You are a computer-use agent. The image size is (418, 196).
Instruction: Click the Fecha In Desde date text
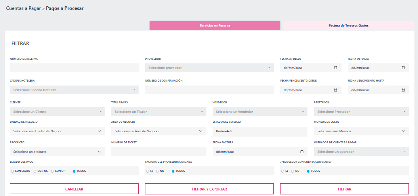click(x=293, y=68)
